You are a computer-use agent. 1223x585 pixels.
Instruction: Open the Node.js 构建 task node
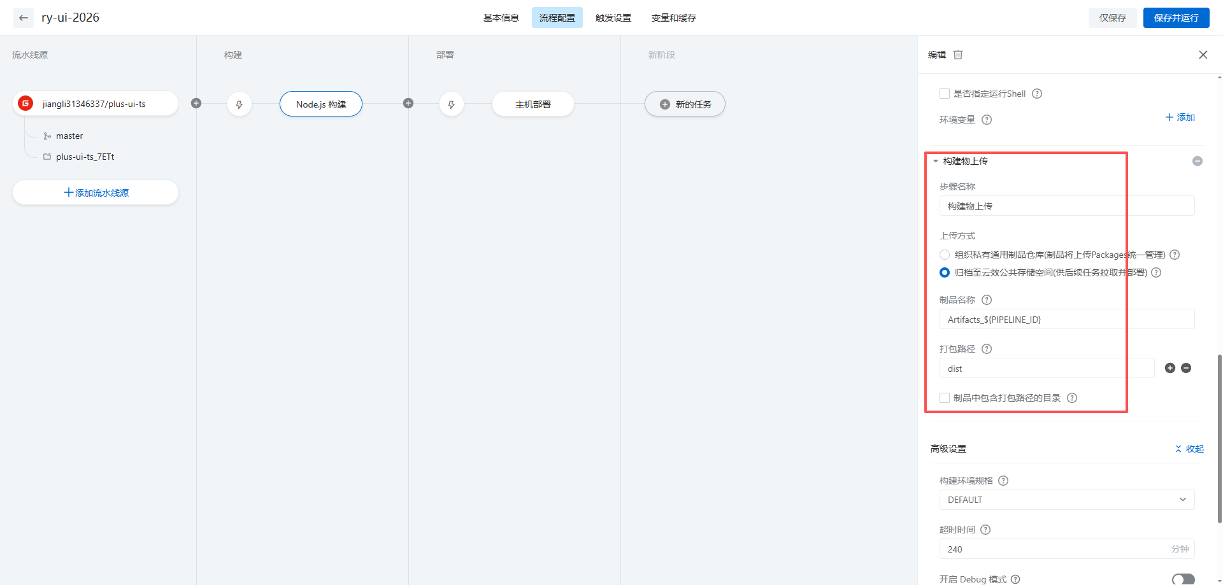(x=321, y=104)
